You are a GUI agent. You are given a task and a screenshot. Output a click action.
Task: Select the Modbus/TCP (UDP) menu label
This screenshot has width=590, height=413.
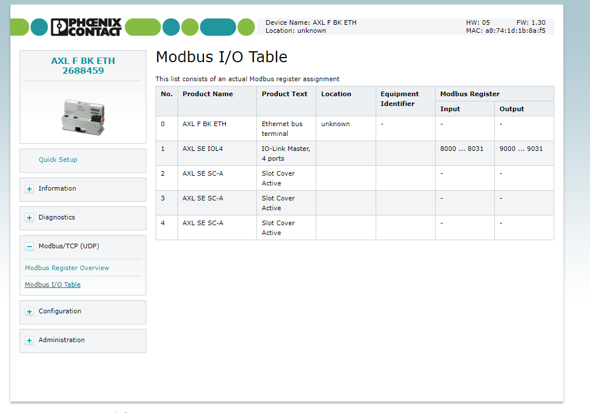click(69, 246)
